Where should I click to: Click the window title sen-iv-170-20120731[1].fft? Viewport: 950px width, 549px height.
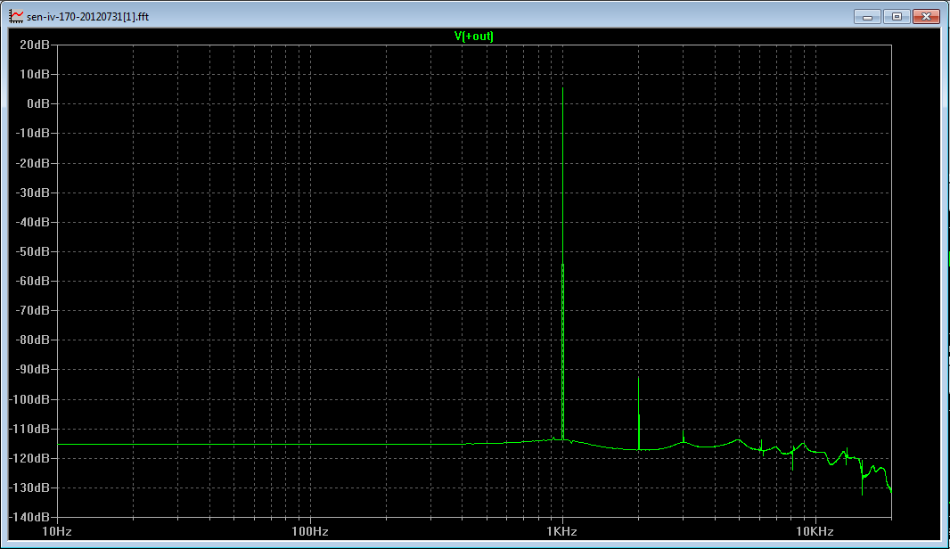tap(88, 16)
